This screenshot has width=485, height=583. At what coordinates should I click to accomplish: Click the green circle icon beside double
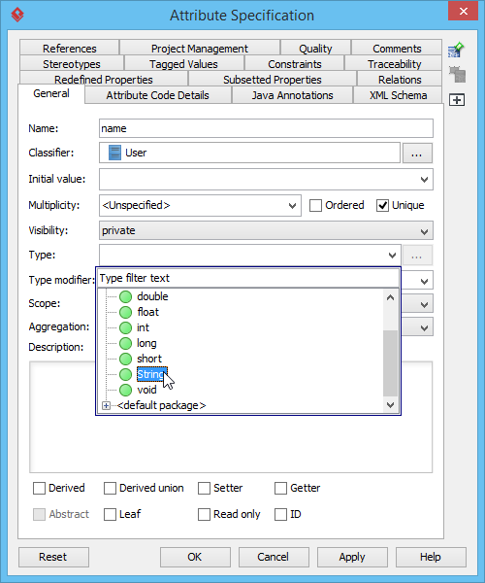pos(125,296)
